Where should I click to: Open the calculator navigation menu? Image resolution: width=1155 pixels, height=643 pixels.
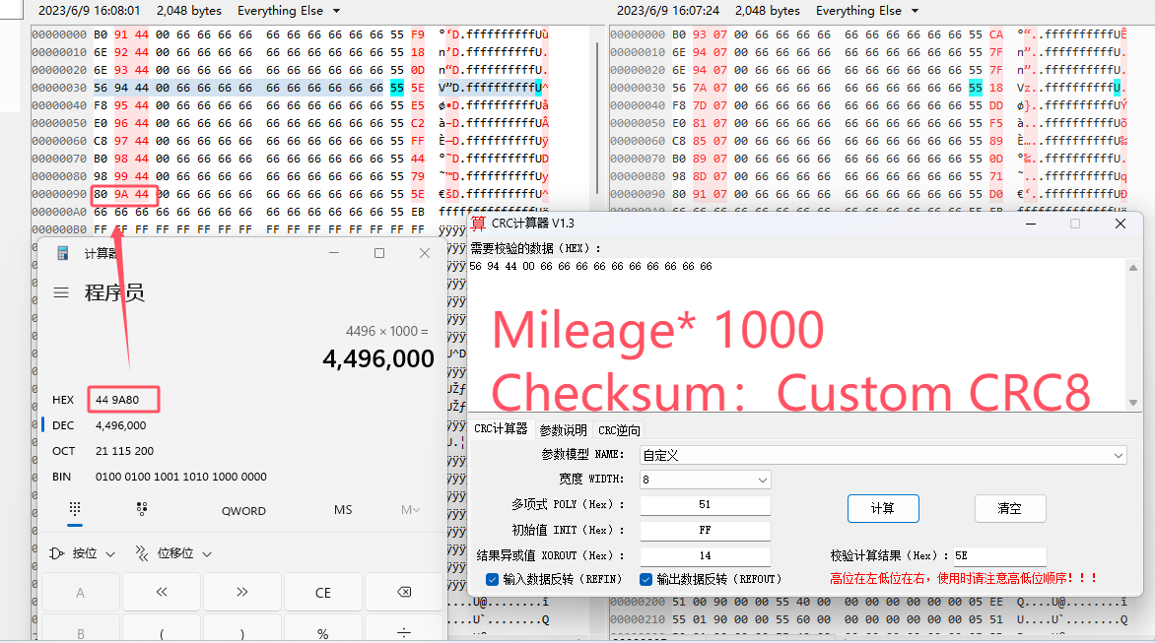60,292
